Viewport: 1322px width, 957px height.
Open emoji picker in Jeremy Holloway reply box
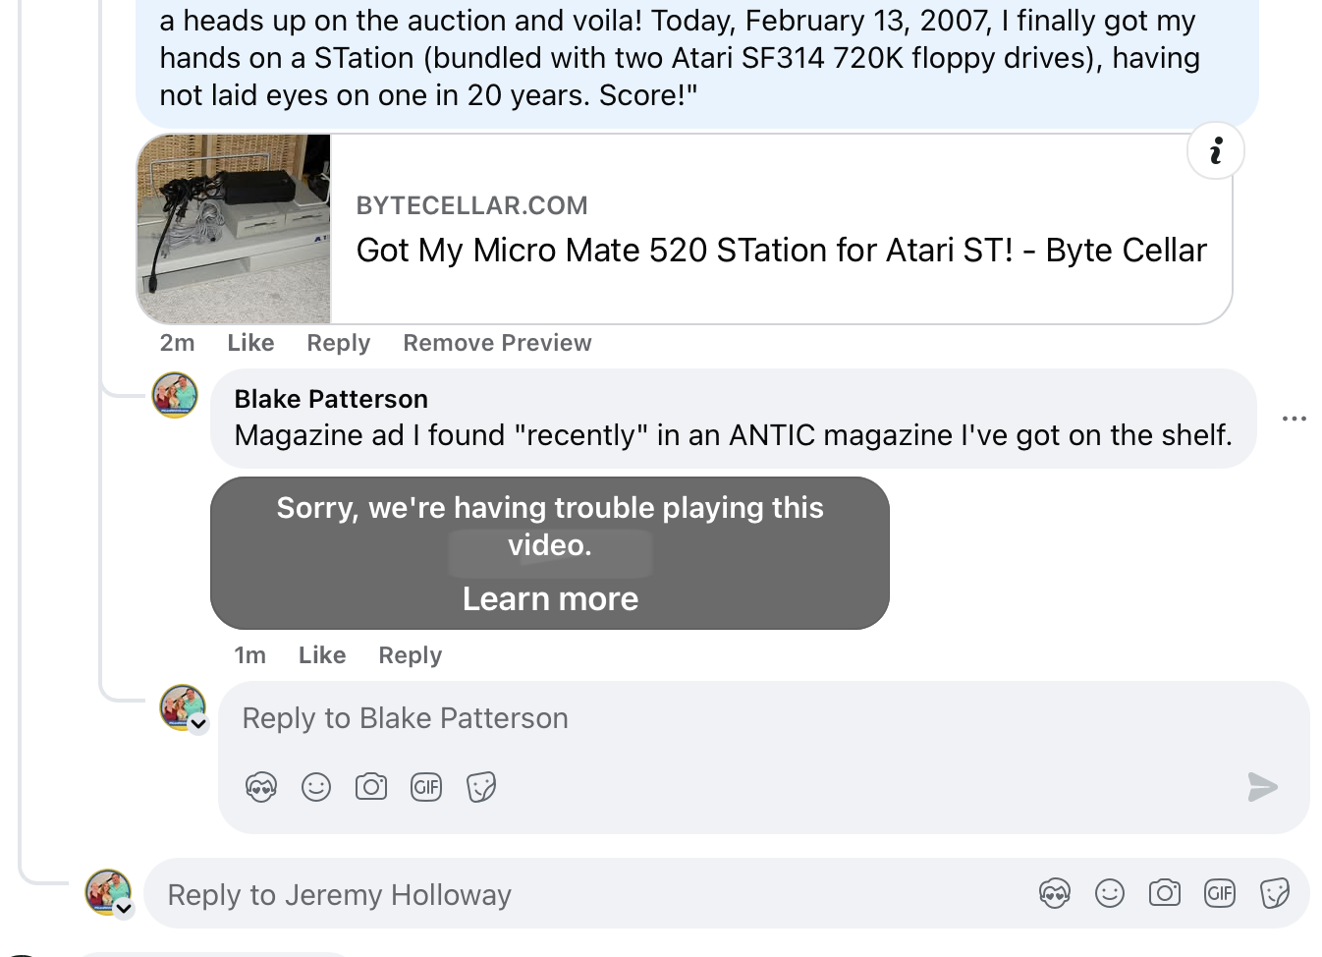[x=1110, y=893]
